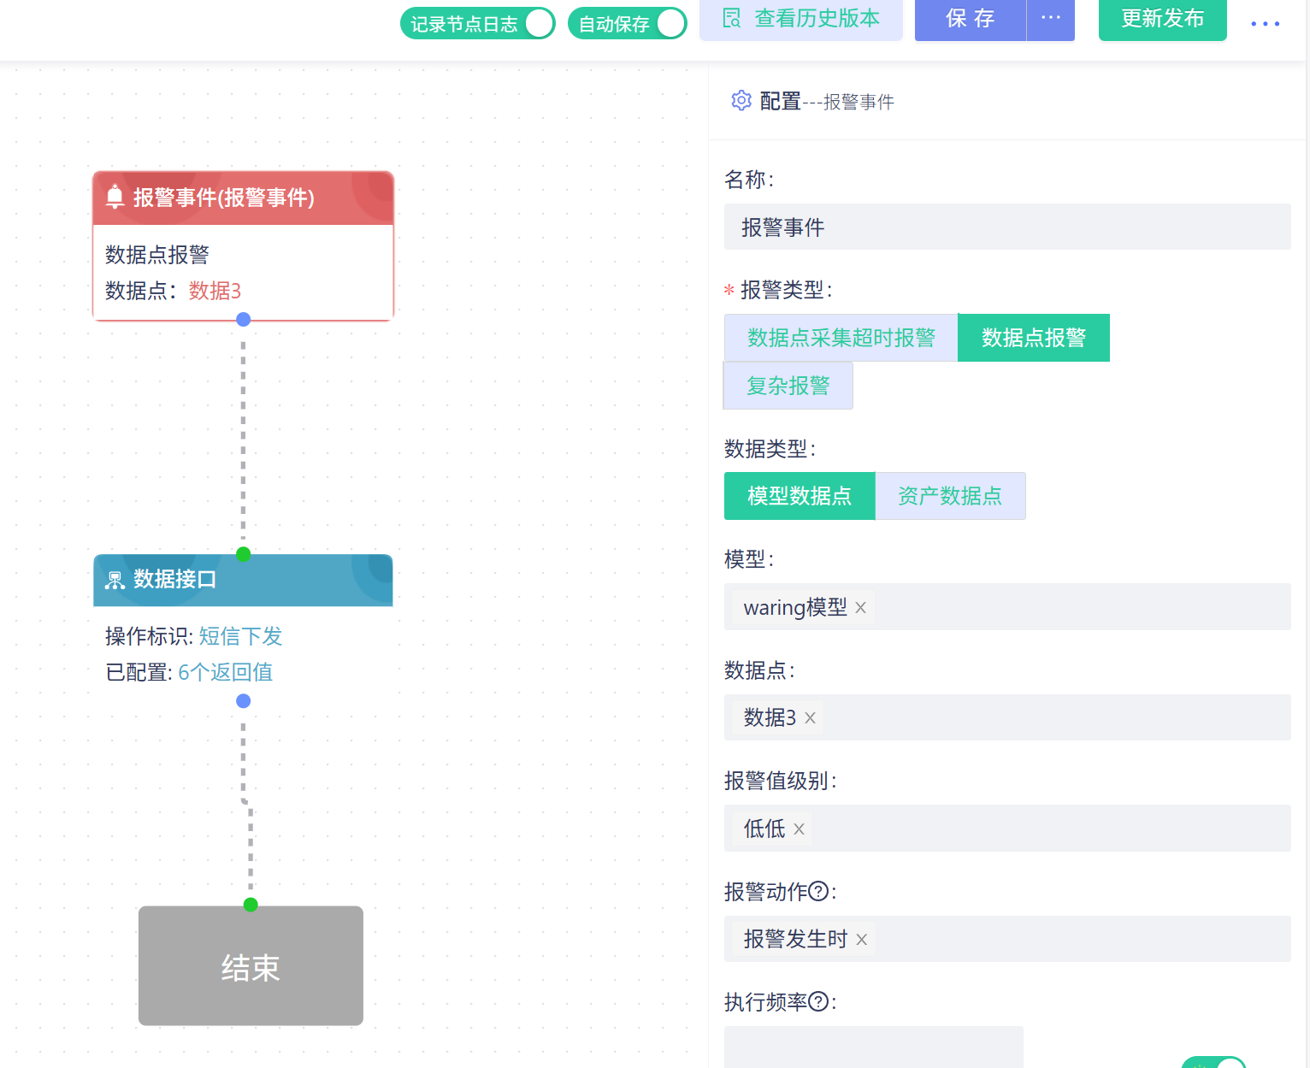This screenshot has height=1068, width=1310.
Task: Click the 执行频率 help question icon
Action: coord(818,1001)
